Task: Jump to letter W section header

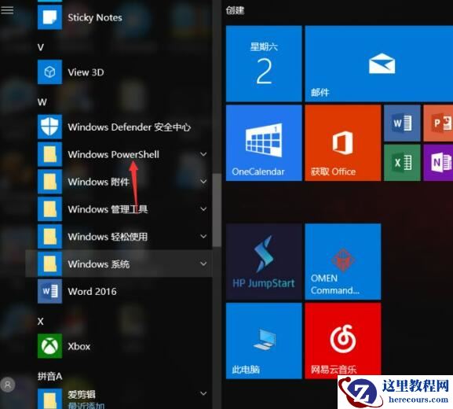Action: [42, 102]
